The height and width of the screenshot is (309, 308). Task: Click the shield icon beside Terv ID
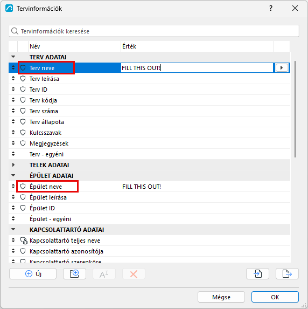(23, 90)
